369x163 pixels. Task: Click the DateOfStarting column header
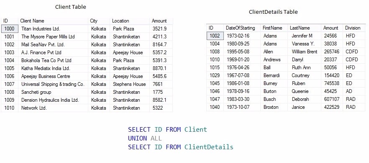(242, 28)
